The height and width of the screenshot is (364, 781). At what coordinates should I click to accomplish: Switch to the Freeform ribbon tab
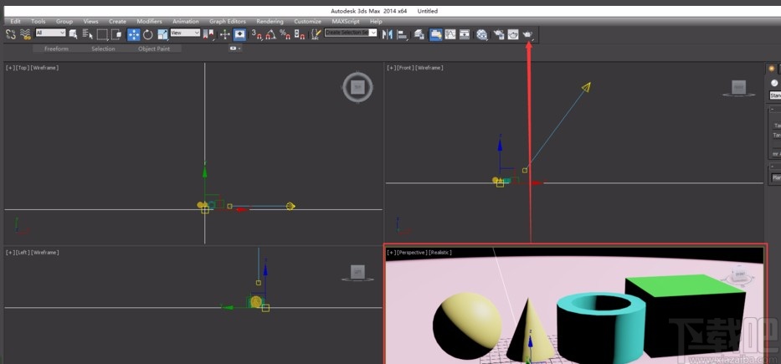point(56,49)
